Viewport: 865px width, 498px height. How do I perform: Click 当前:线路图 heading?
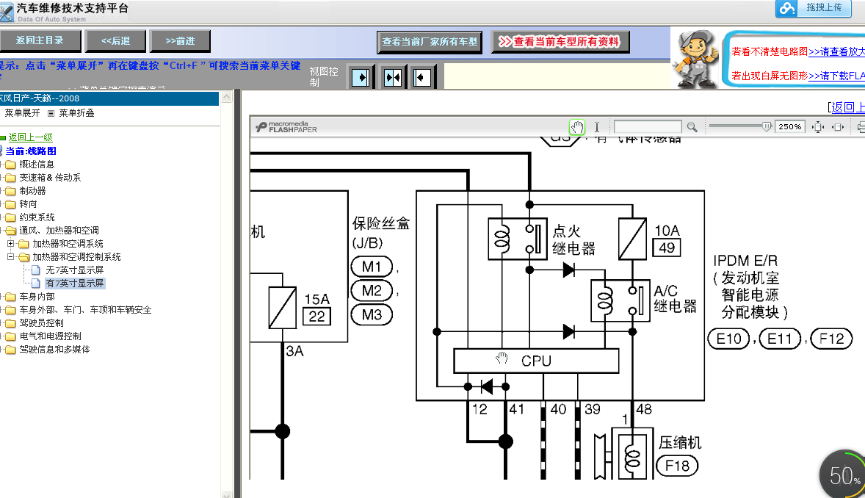(31, 151)
